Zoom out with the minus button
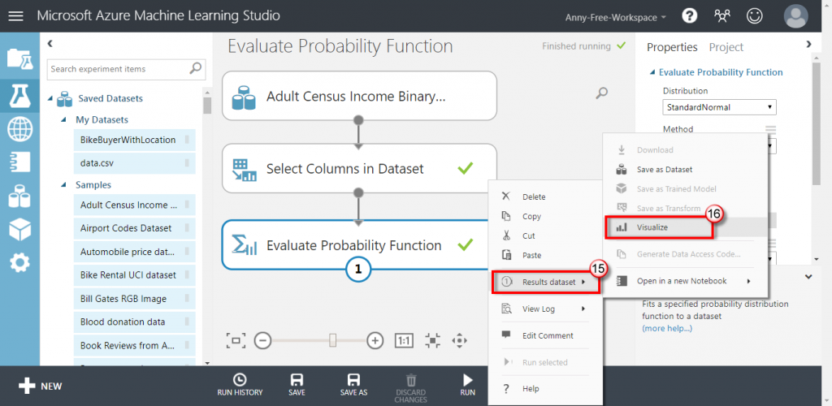The width and height of the screenshot is (832, 406). click(262, 340)
